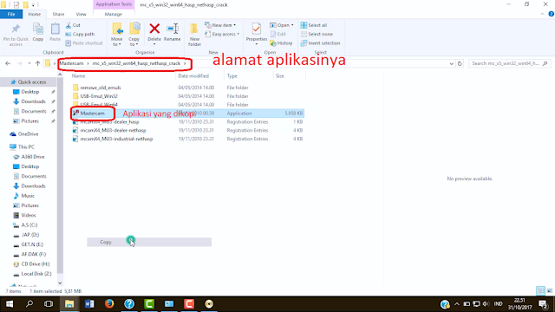Click the Refresh button in address bar
This screenshot has height=312, width=555.
tap(460, 63)
